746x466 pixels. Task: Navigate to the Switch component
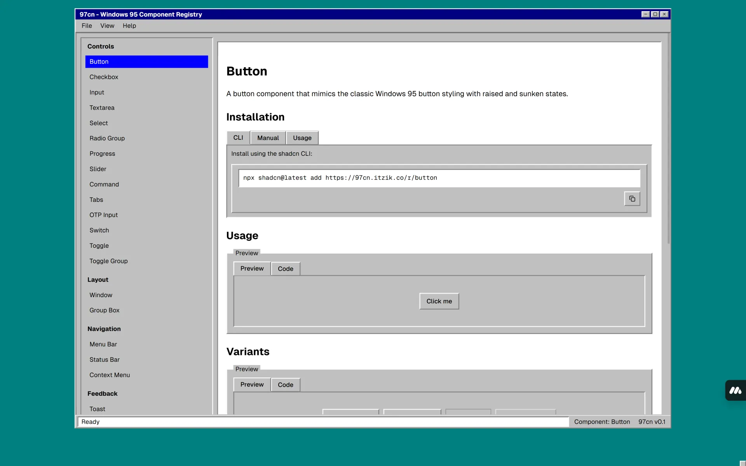pos(99,230)
